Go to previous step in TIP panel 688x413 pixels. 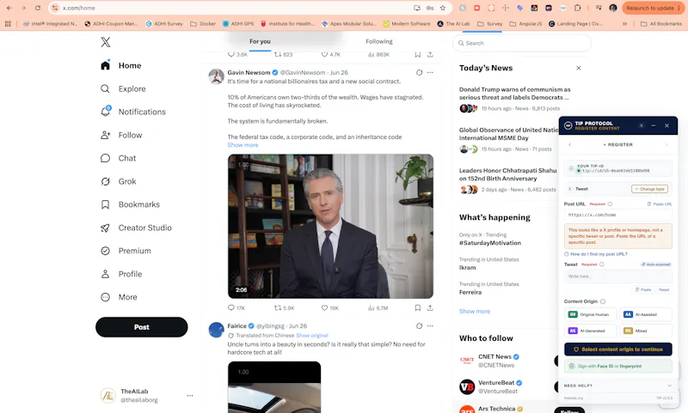coord(569,144)
